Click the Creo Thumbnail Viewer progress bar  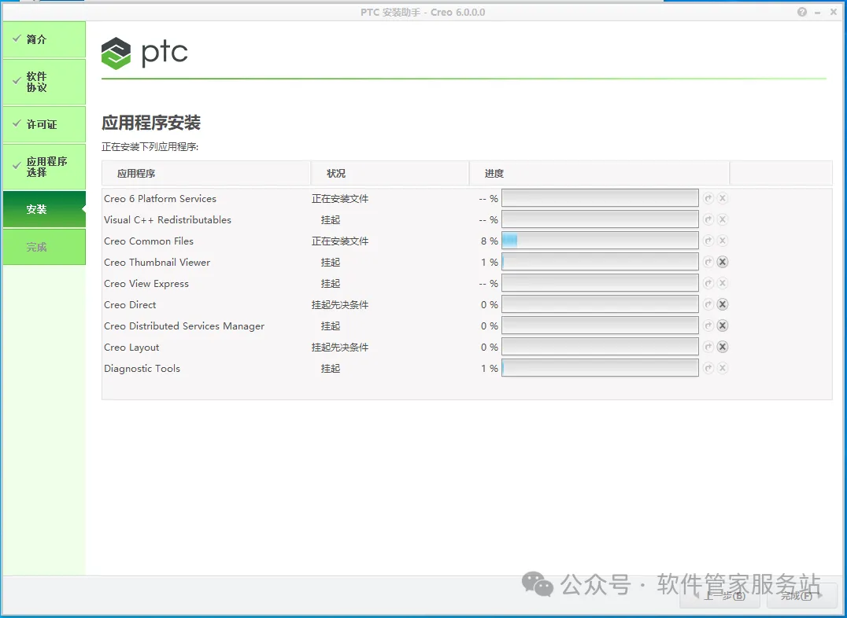pos(600,263)
